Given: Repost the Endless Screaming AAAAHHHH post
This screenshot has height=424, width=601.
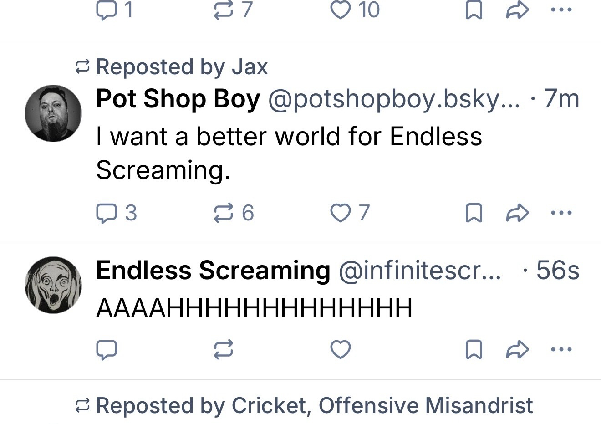Looking at the screenshot, I should [224, 349].
